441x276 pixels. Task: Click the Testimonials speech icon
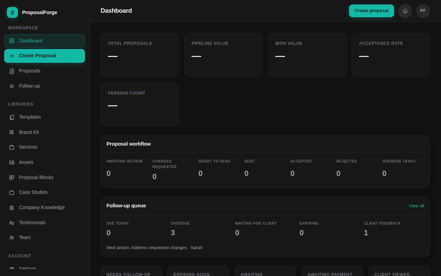pos(12,223)
